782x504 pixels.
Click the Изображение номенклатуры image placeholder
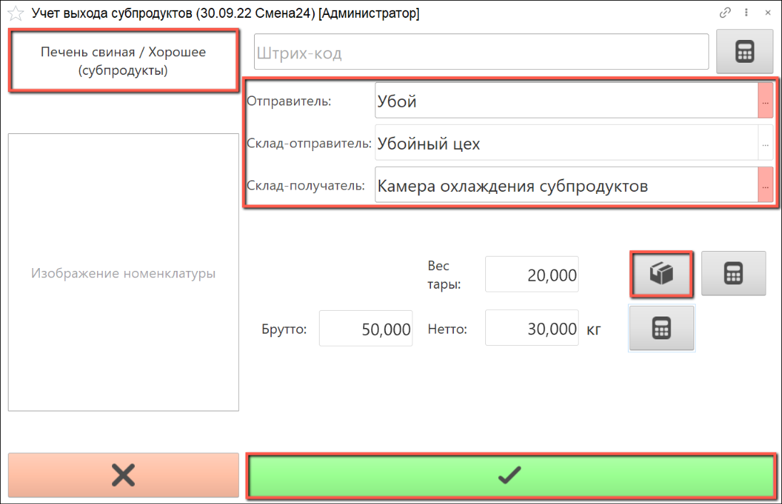click(x=123, y=273)
